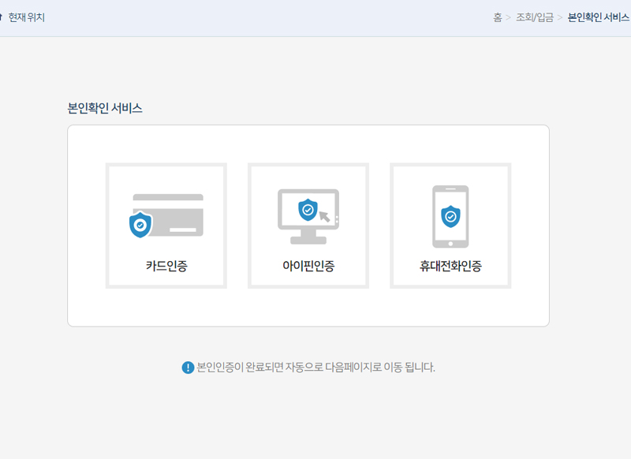The image size is (631, 459).
Task: Click the smartphone shield icon
Action: point(450,216)
